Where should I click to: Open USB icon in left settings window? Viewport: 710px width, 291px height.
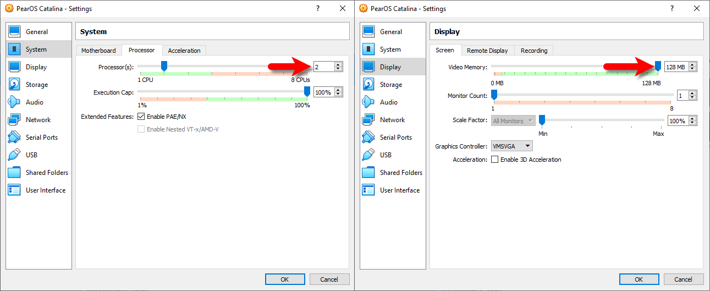click(14, 155)
